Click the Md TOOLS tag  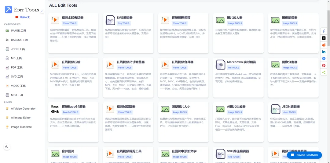[234, 68]
